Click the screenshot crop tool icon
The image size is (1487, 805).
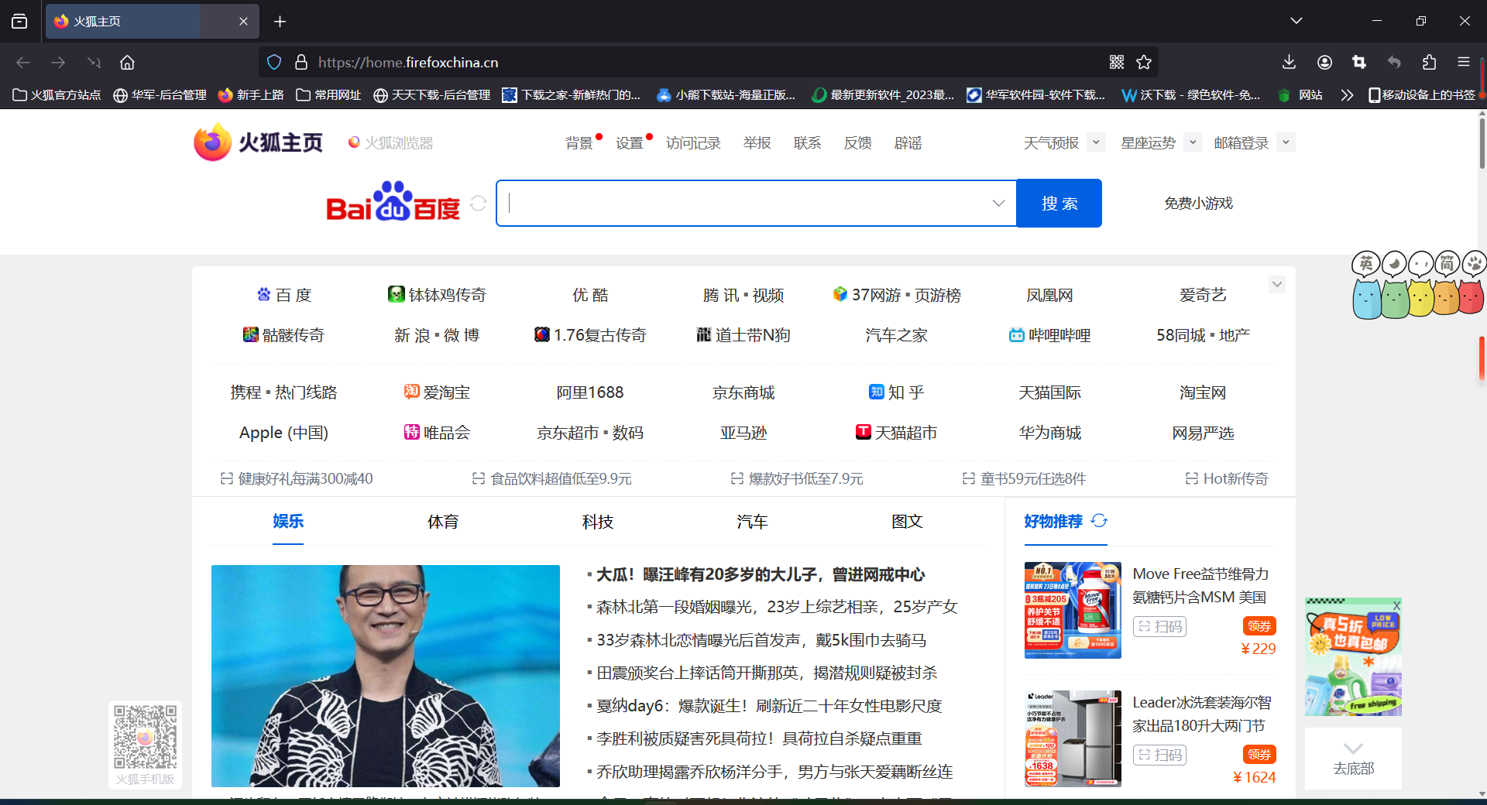point(1359,62)
